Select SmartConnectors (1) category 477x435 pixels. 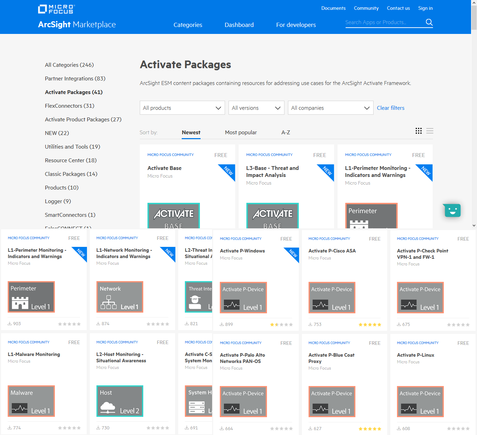pos(70,215)
